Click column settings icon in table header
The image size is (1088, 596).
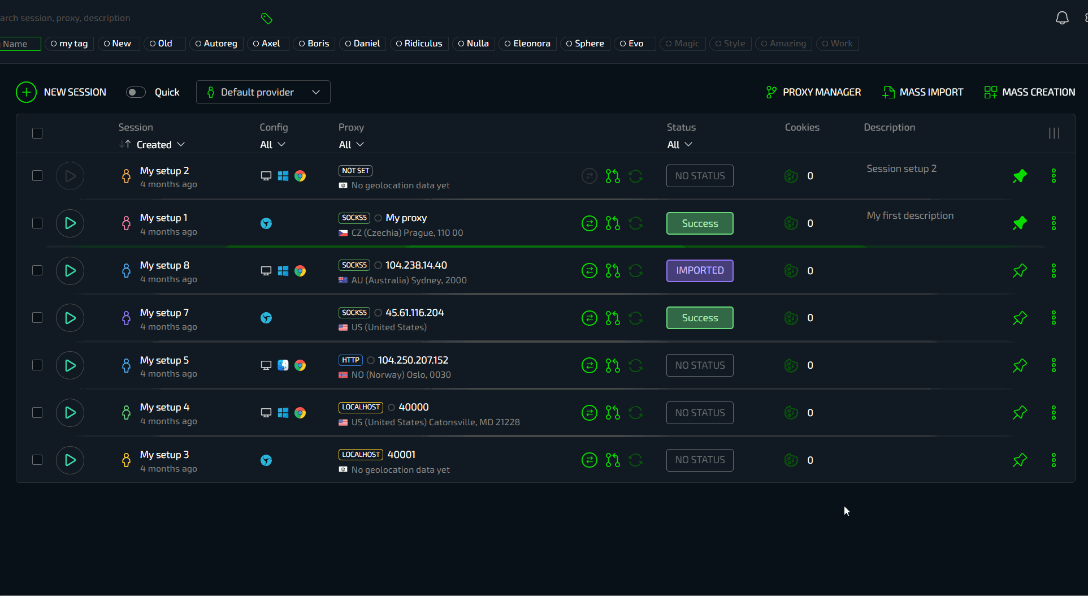tap(1054, 133)
